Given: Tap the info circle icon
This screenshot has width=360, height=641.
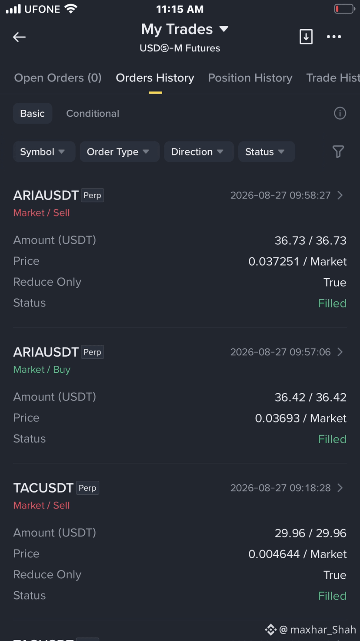Looking at the screenshot, I should click(340, 114).
